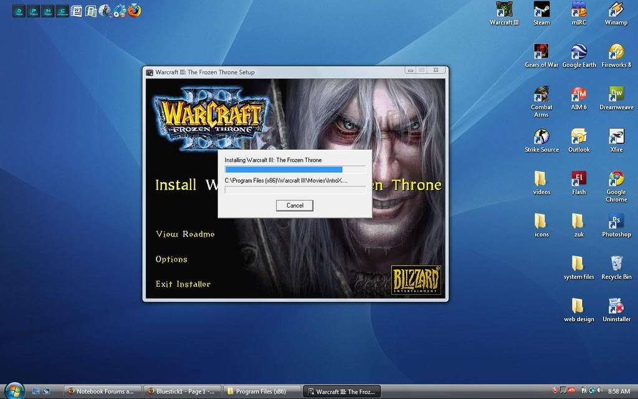Screen dimensions: 638x399
Task: Select the Outlook desktop icon
Action: 579,140
